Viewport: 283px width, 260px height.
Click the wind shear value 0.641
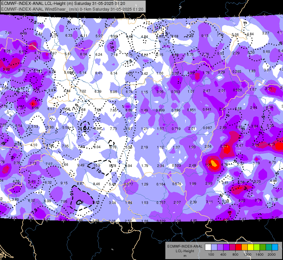[207, 109]
